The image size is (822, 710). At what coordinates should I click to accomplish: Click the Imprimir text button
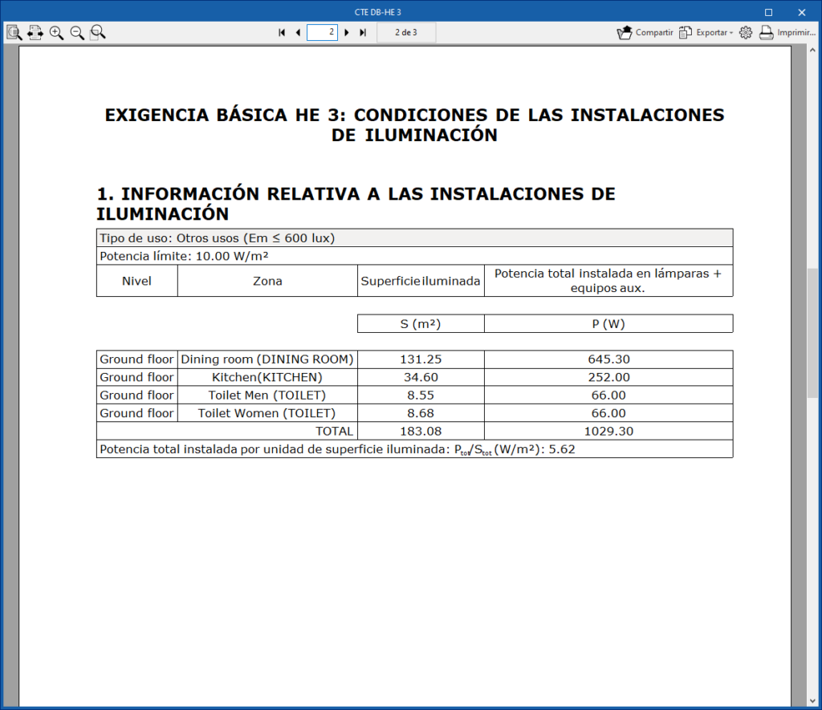[796, 32]
